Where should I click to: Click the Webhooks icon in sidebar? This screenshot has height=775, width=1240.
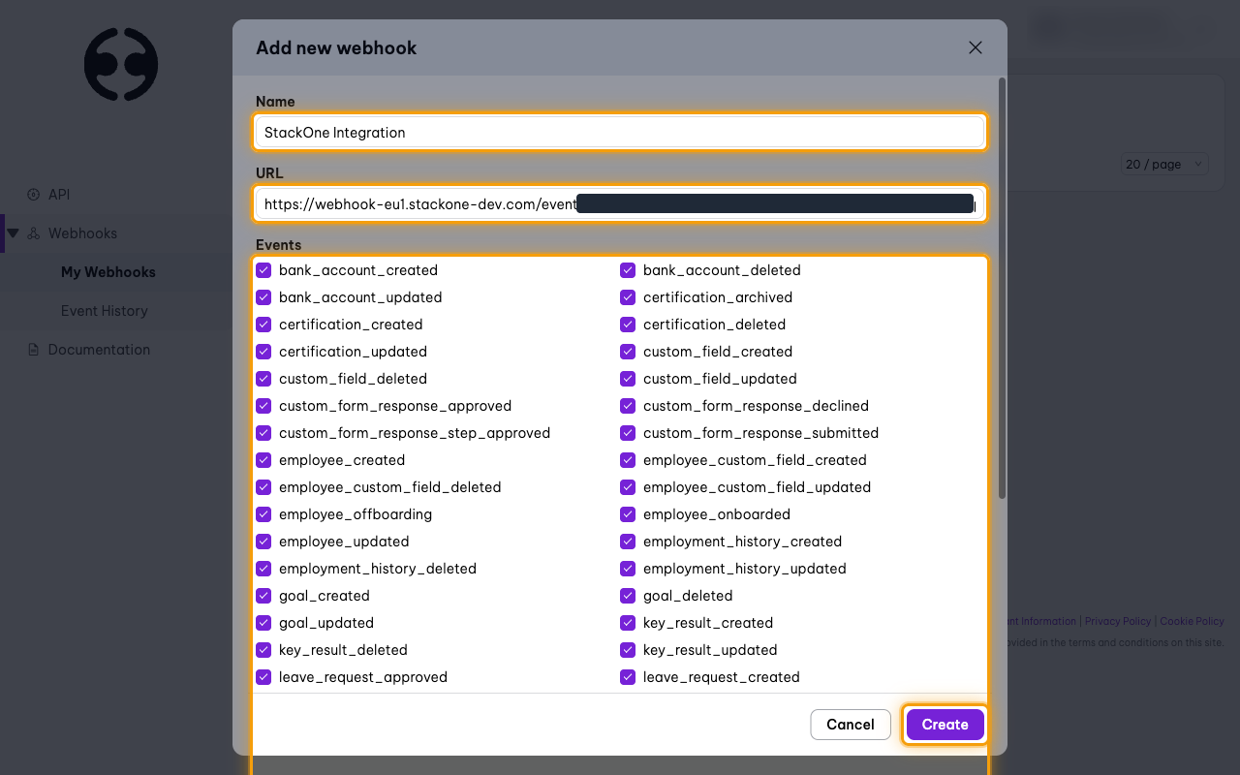(34, 233)
